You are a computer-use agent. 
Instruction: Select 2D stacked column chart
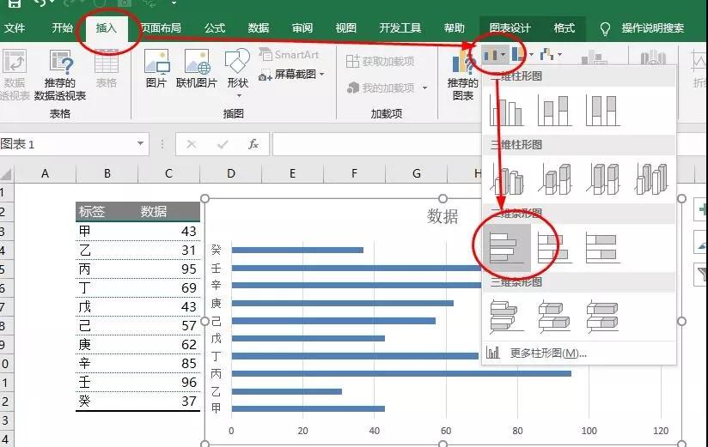click(555, 111)
